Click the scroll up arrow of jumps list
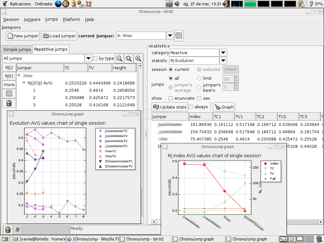Viewport: 324px width, 243px height. click(x=140, y=66)
